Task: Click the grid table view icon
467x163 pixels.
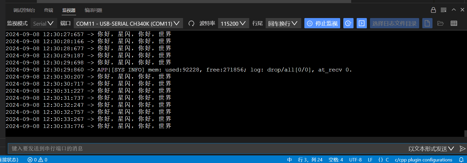Action: 454,23
